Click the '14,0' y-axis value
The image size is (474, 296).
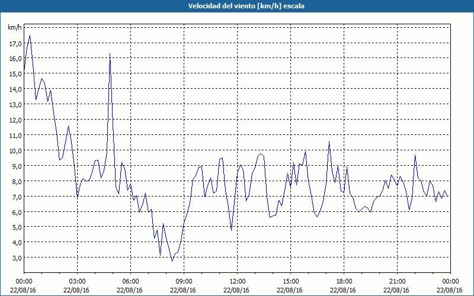tap(15, 89)
